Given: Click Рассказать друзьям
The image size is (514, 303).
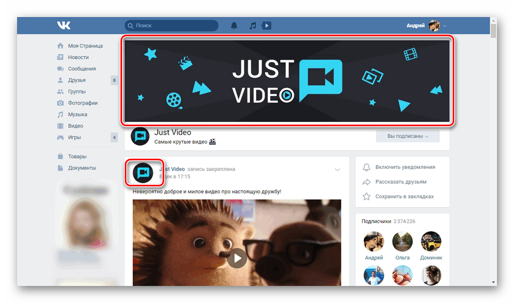Looking at the screenshot, I should [x=400, y=182].
